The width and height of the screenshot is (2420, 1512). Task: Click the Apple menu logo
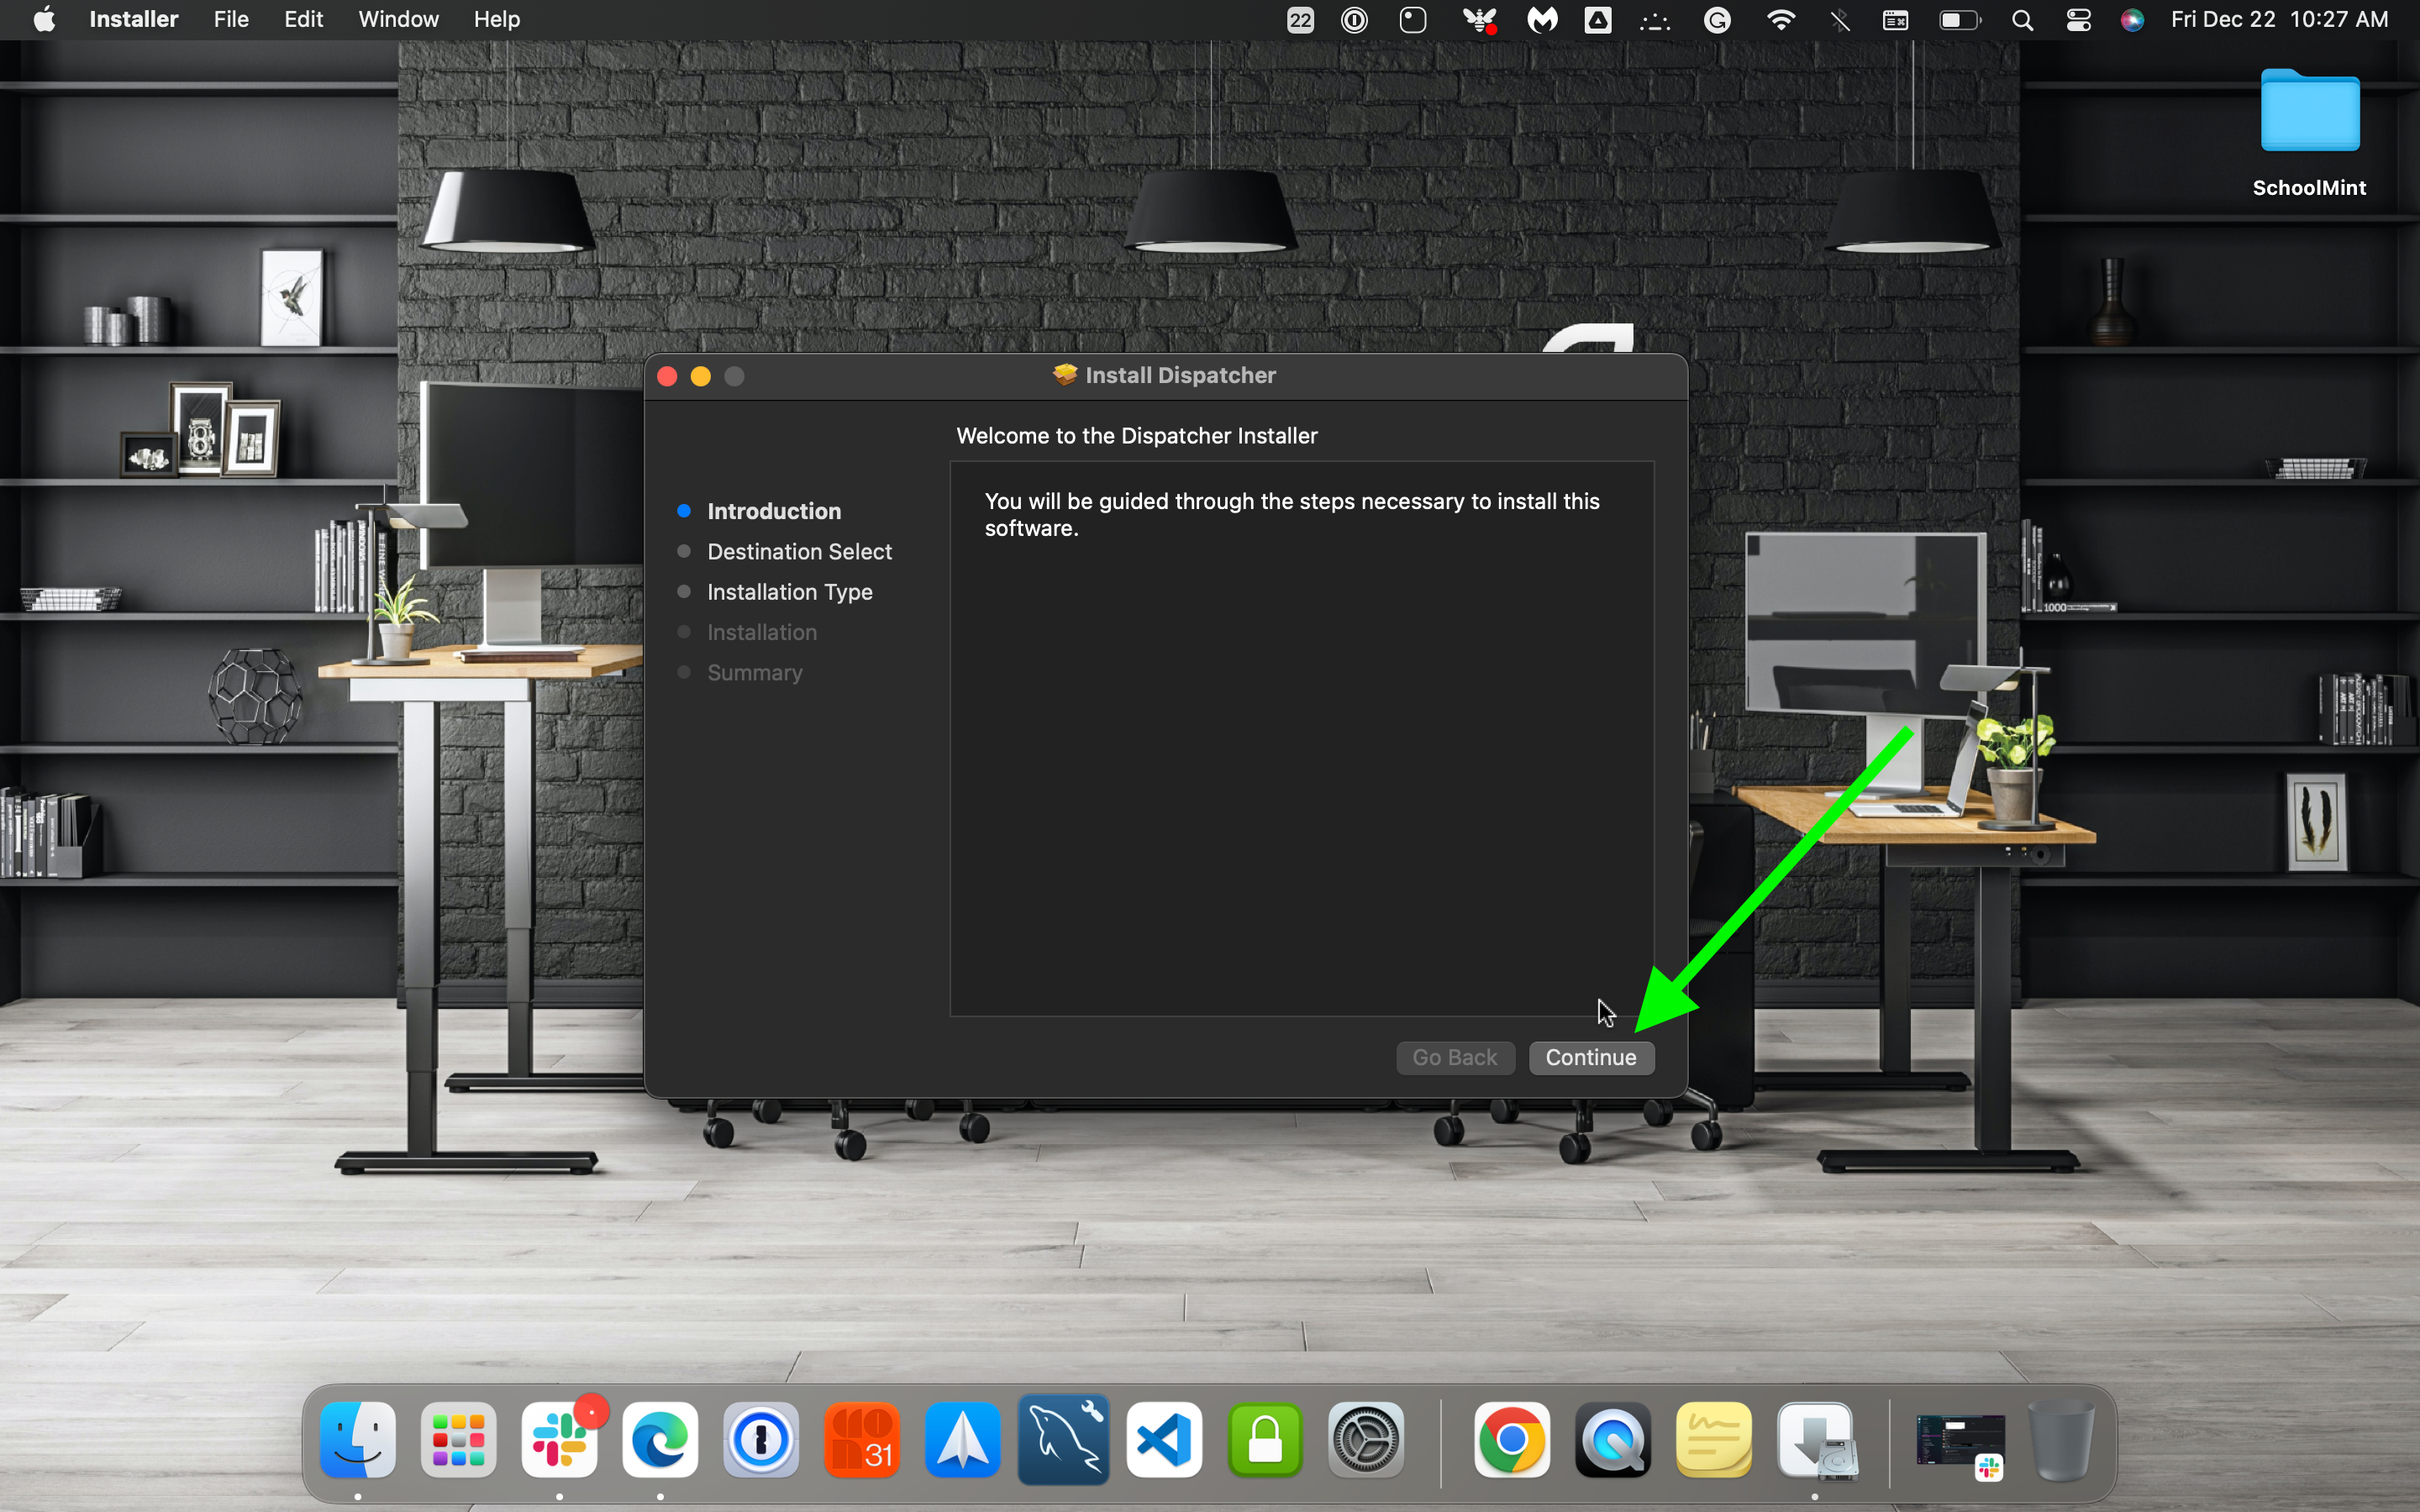point(44,19)
